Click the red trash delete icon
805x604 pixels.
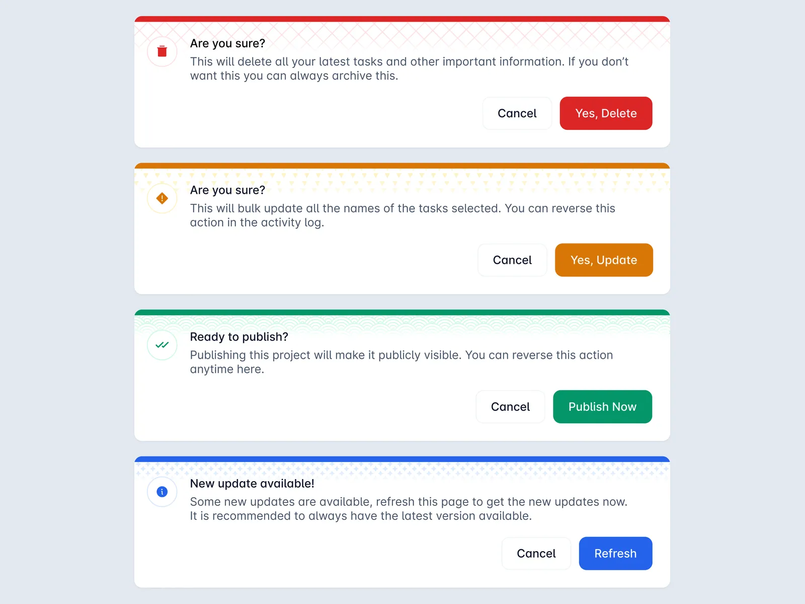[x=162, y=51]
